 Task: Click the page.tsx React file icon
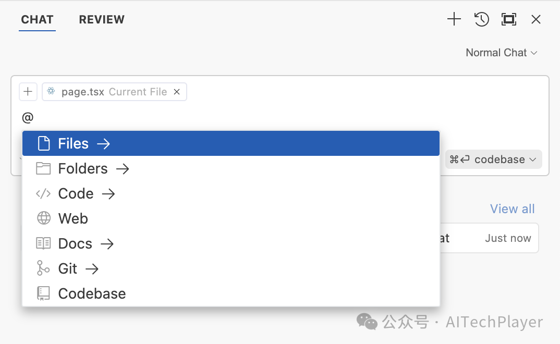point(51,92)
